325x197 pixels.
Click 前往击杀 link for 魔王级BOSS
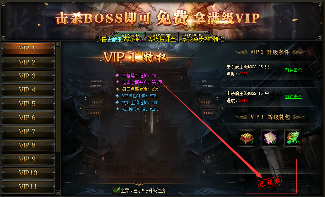pos(293,97)
